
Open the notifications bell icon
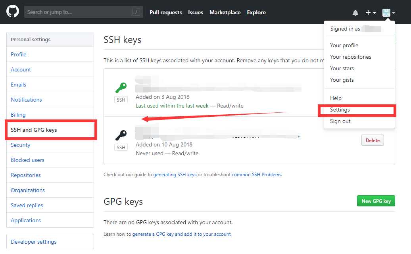click(x=355, y=13)
